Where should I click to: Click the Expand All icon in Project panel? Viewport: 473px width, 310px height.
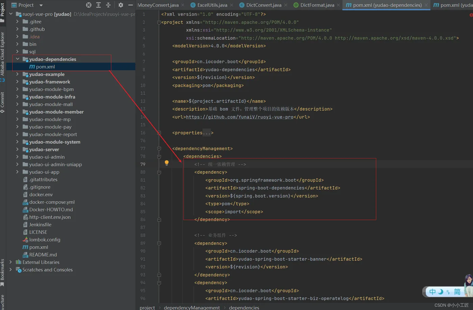tap(98, 5)
